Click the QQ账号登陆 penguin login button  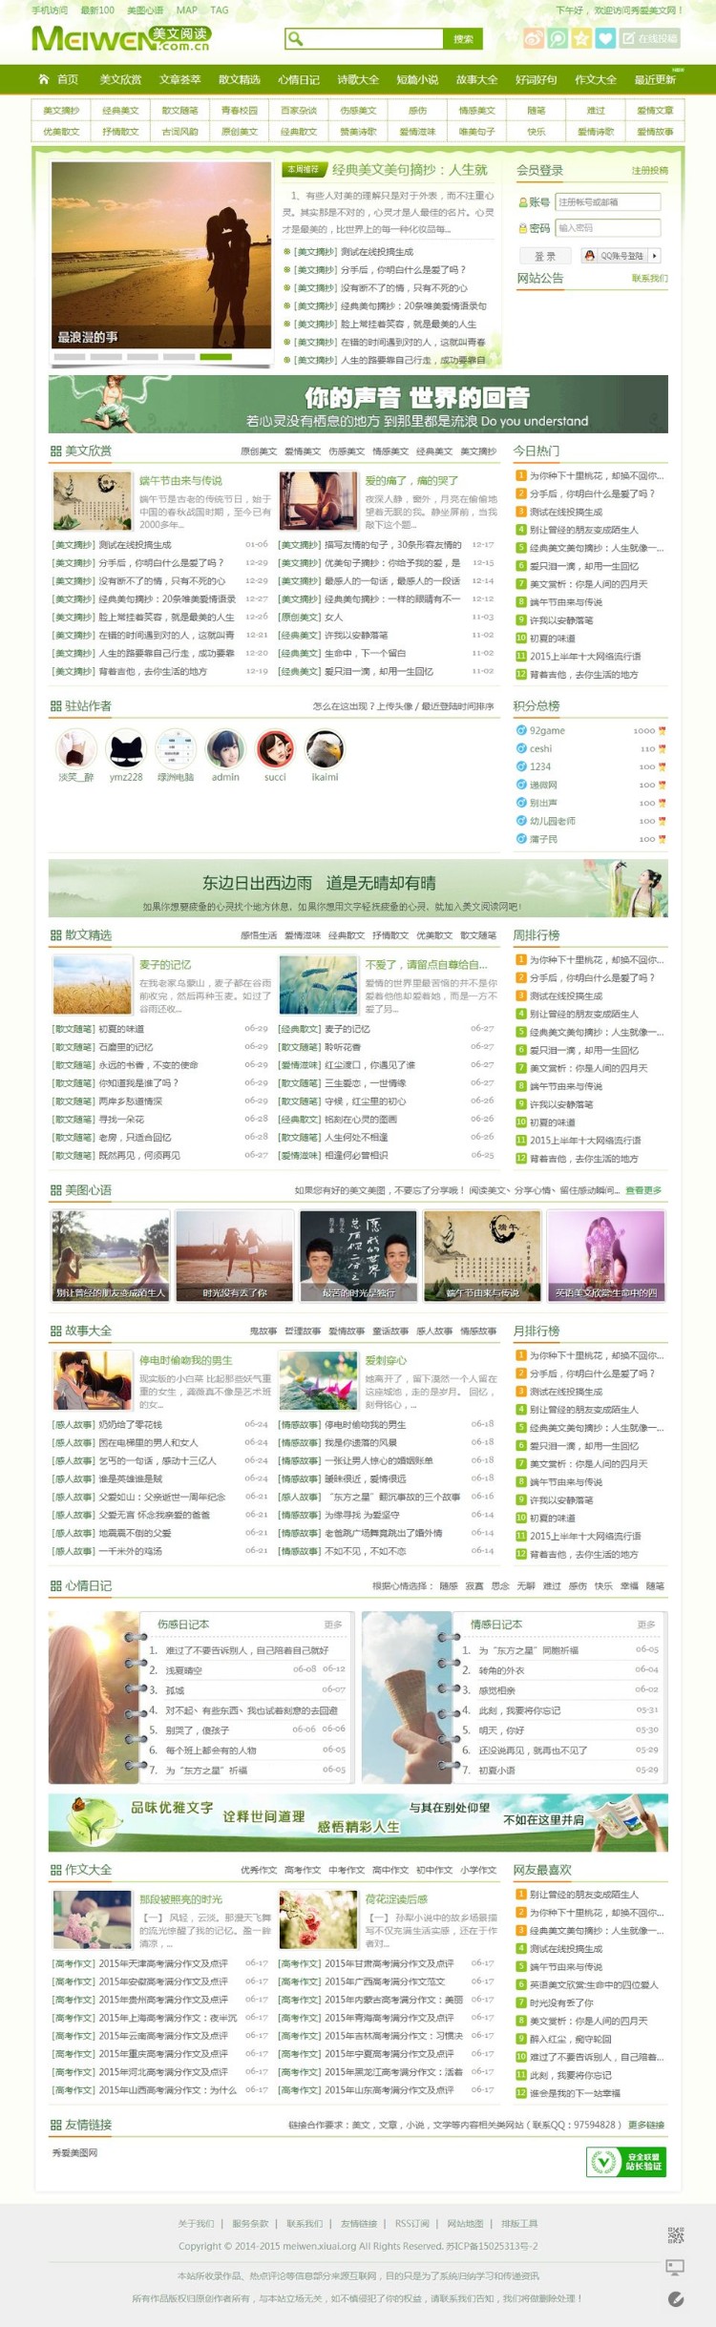(615, 256)
